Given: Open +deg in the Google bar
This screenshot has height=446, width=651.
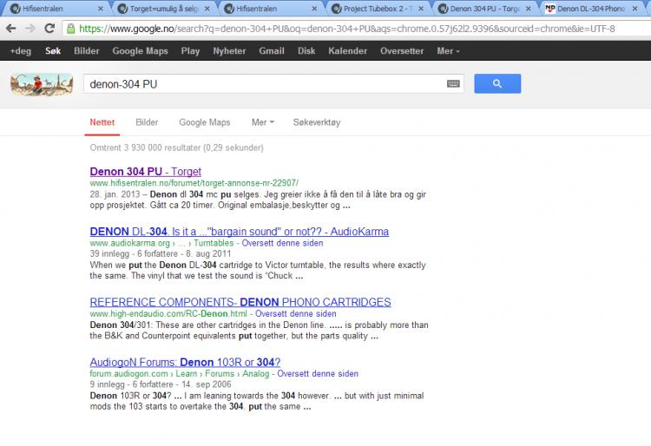Looking at the screenshot, I should pyautogui.click(x=20, y=51).
